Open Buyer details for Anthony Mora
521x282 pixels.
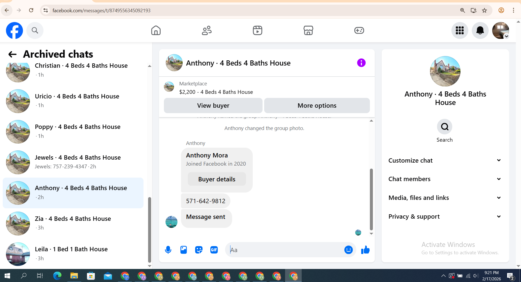pos(217,179)
